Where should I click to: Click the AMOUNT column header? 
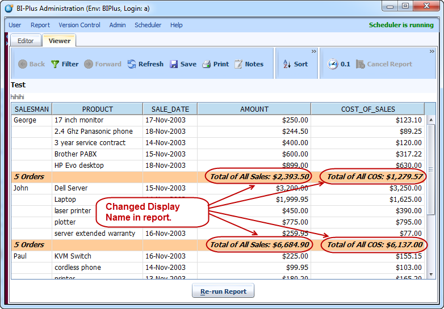[x=254, y=109]
